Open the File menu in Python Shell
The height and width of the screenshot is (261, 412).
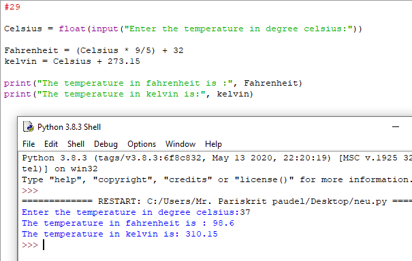pyautogui.click(x=29, y=144)
